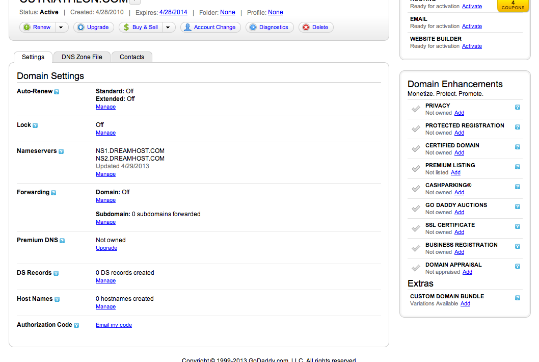
Task: Switch to the DNS Zone File tab
Action: 82,57
